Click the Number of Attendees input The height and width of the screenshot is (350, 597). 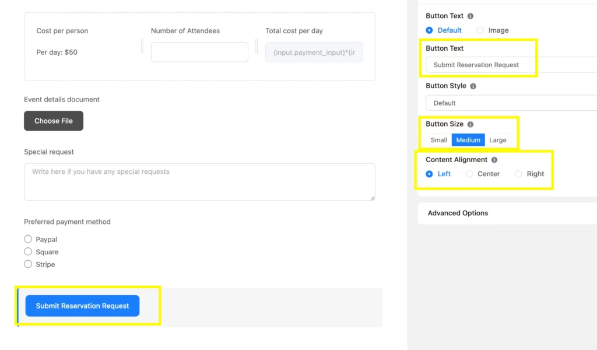coord(199,52)
